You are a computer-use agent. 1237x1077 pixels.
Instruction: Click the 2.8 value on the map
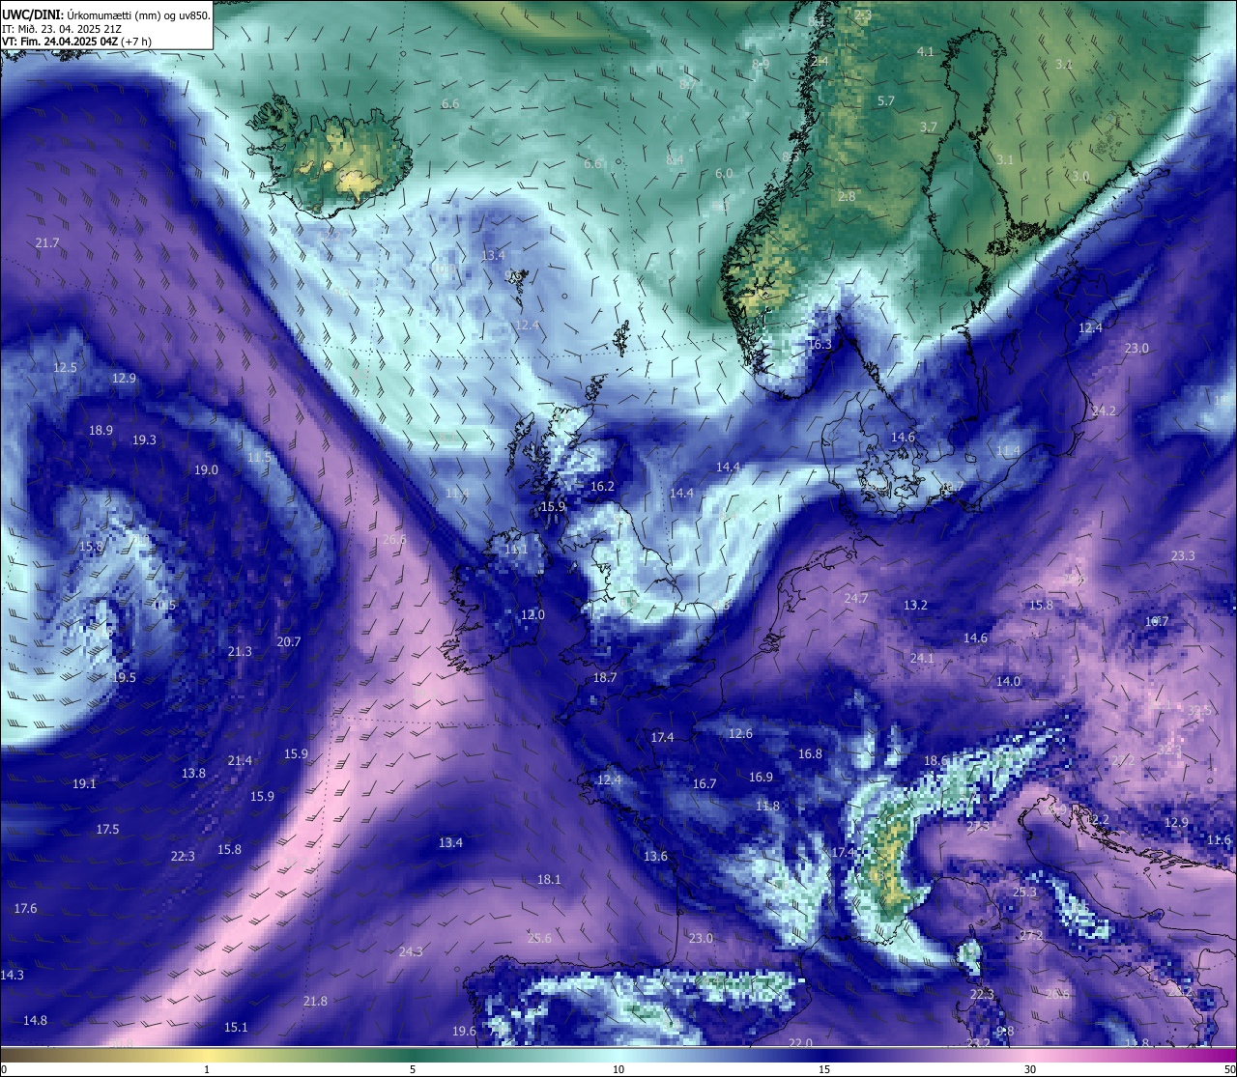(847, 197)
